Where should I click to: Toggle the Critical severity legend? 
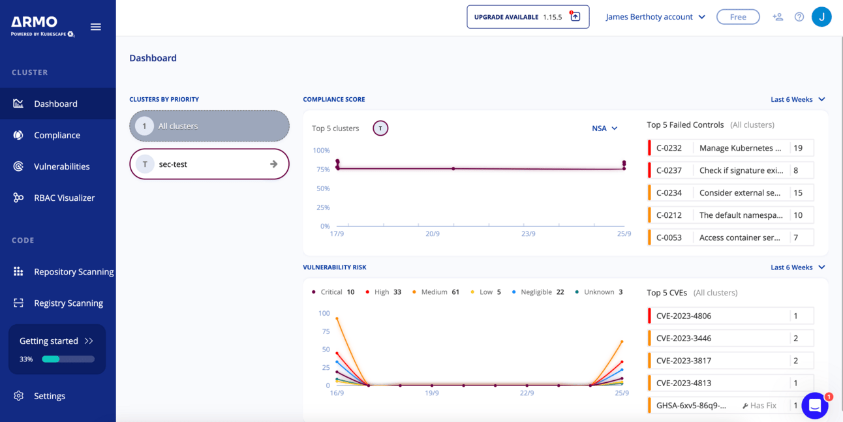333,292
